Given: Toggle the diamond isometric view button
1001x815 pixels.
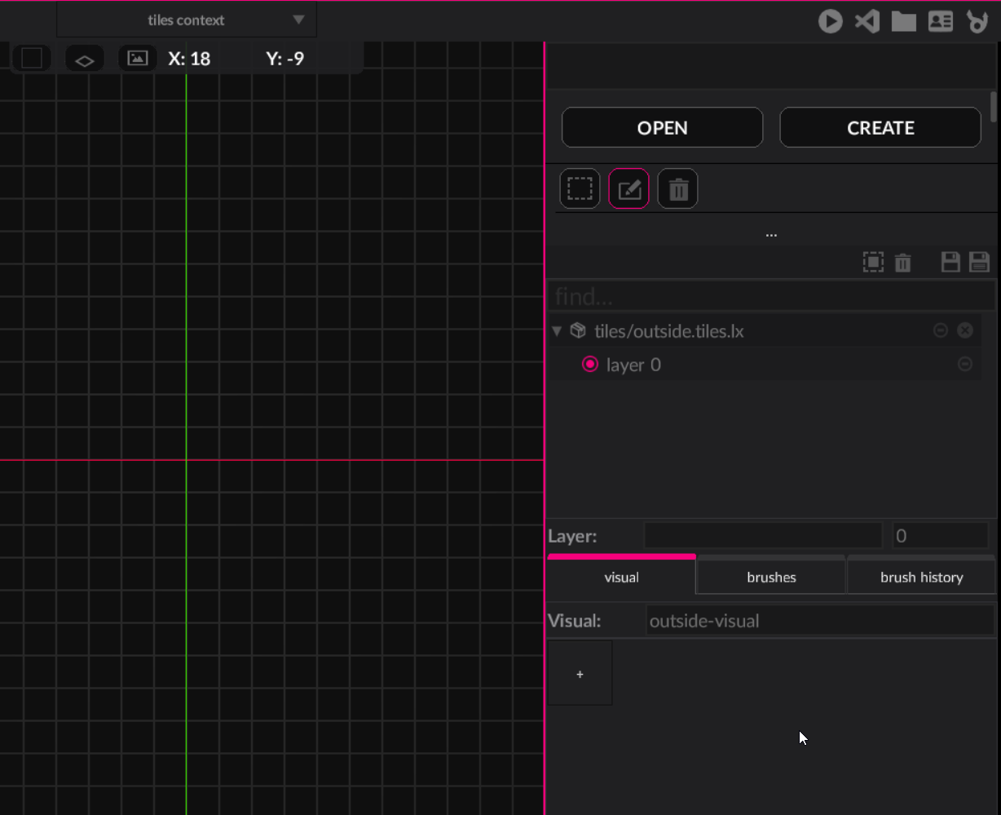Looking at the screenshot, I should pyautogui.click(x=85, y=60).
